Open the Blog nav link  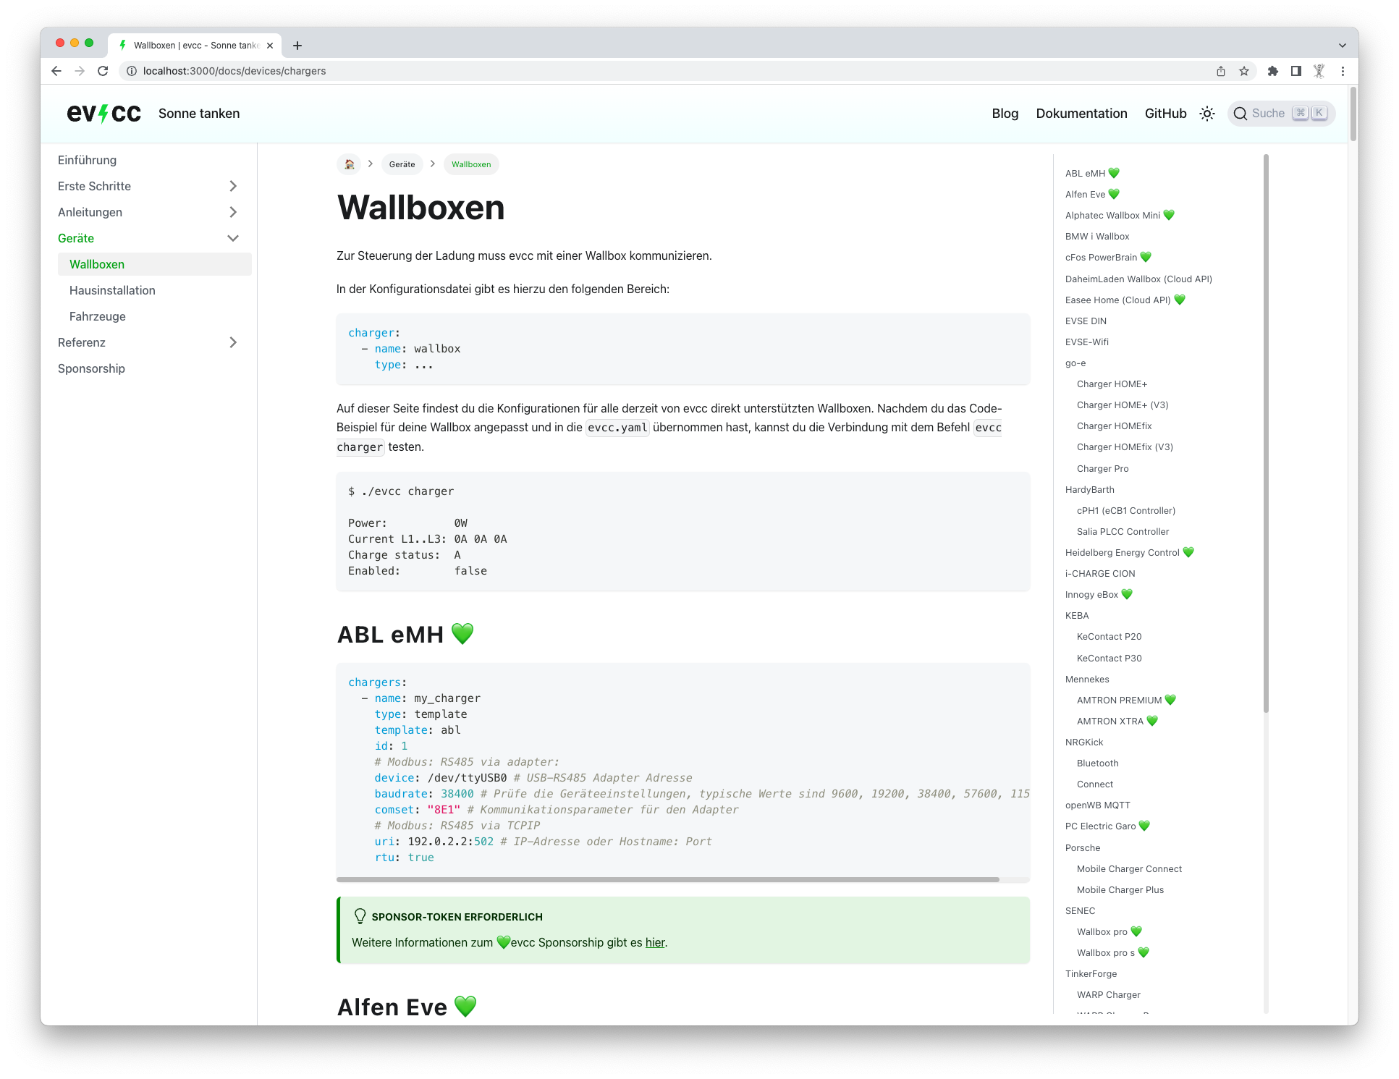point(1005,114)
